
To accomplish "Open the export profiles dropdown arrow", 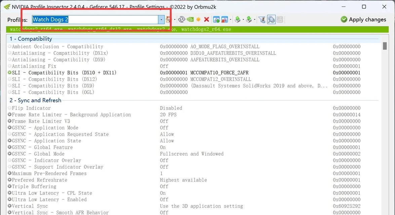I will pyautogui.click(x=243, y=19).
